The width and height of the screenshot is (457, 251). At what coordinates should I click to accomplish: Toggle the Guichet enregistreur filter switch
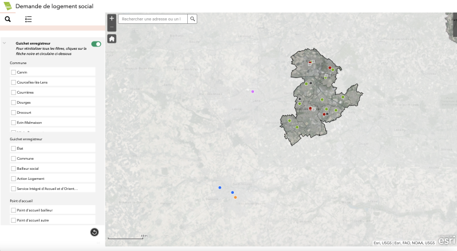[96, 44]
